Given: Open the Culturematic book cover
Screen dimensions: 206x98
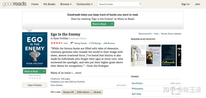Looking at the screenshot, I should 169,55.
